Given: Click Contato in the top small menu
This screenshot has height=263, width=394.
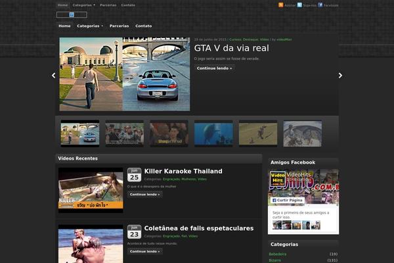Looking at the screenshot, I should tap(128, 5).
